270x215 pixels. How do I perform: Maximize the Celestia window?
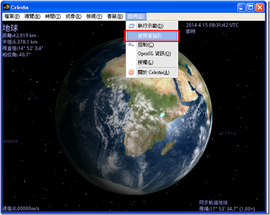point(251,8)
